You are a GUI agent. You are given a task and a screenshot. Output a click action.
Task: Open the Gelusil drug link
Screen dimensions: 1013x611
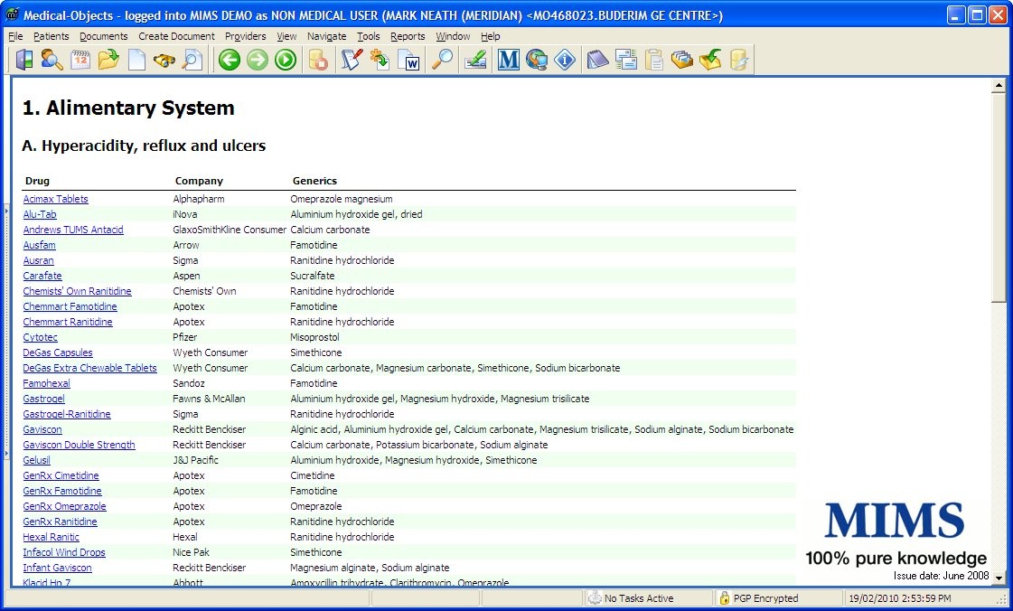(x=37, y=461)
